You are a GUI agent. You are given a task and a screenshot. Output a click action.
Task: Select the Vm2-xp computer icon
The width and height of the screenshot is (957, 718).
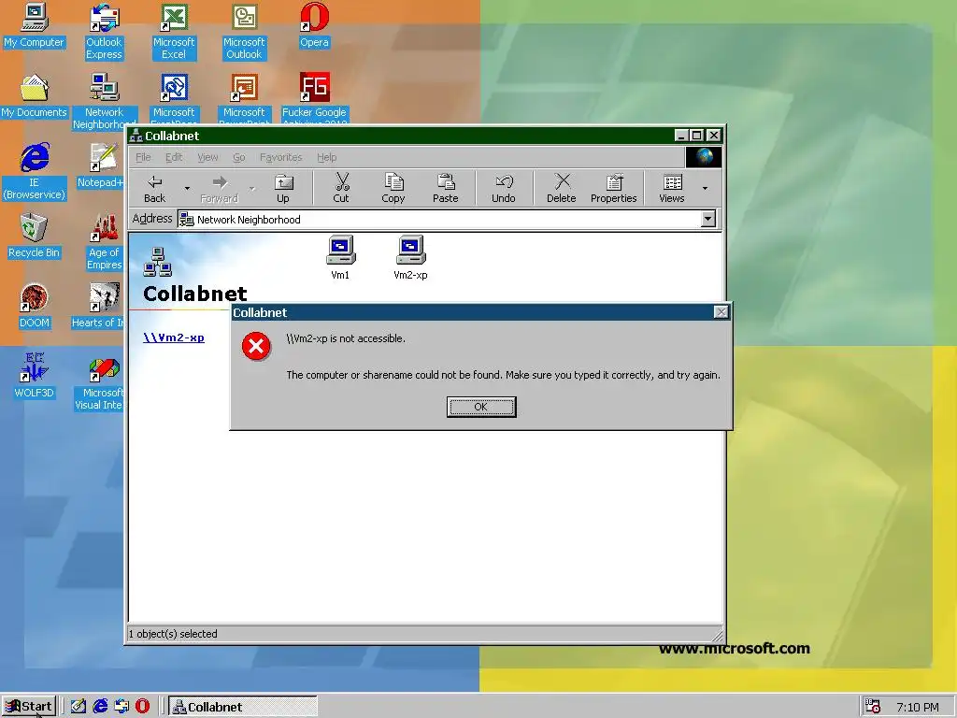pos(411,257)
